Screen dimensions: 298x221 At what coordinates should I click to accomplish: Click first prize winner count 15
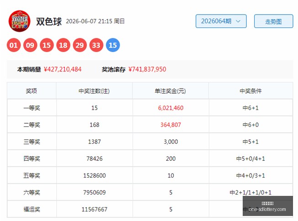(x=94, y=108)
